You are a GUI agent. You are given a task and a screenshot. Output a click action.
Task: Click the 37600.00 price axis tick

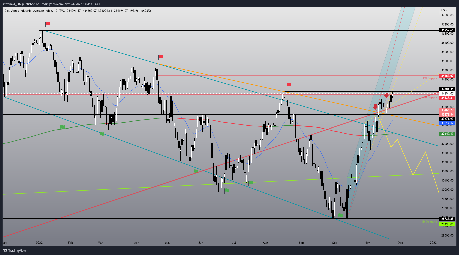447,15
